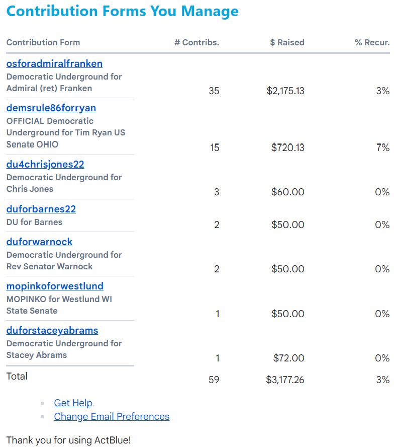Click the Contribution Form column header
This screenshot has height=447, width=395.
click(43, 42)
